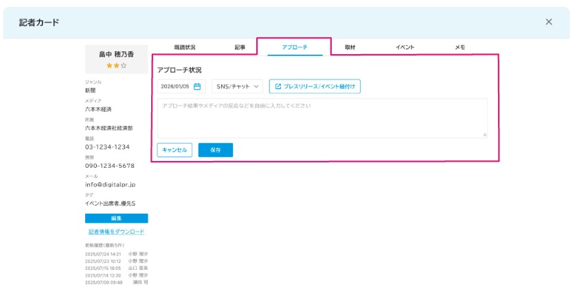
Task: Close the 記者カード dialog with the X
Action: [x=549, y=22]
